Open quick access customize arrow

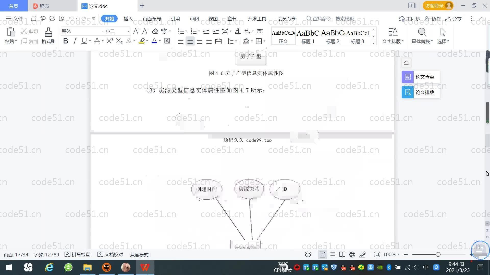click(x=94, y=19)
